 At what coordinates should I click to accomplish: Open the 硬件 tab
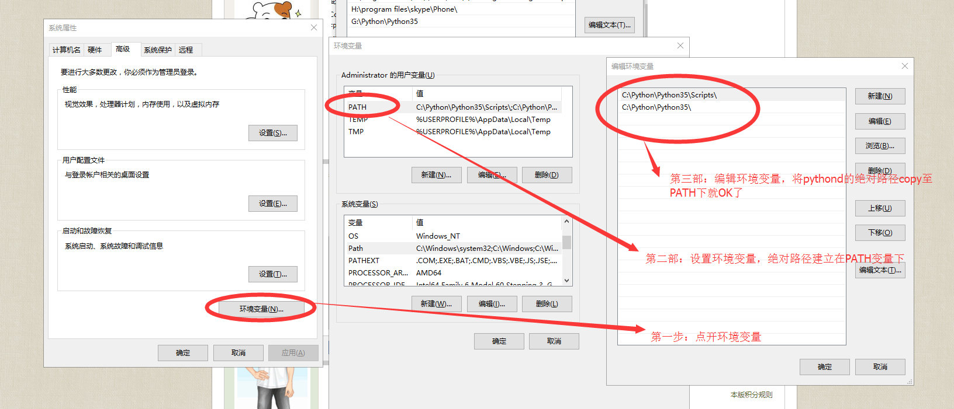click(x=95, y=50)
